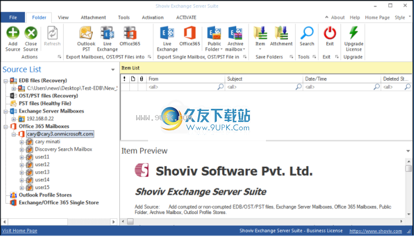Click the red Exit power icon
Screen dimensions: 414x238
point(330,33)
